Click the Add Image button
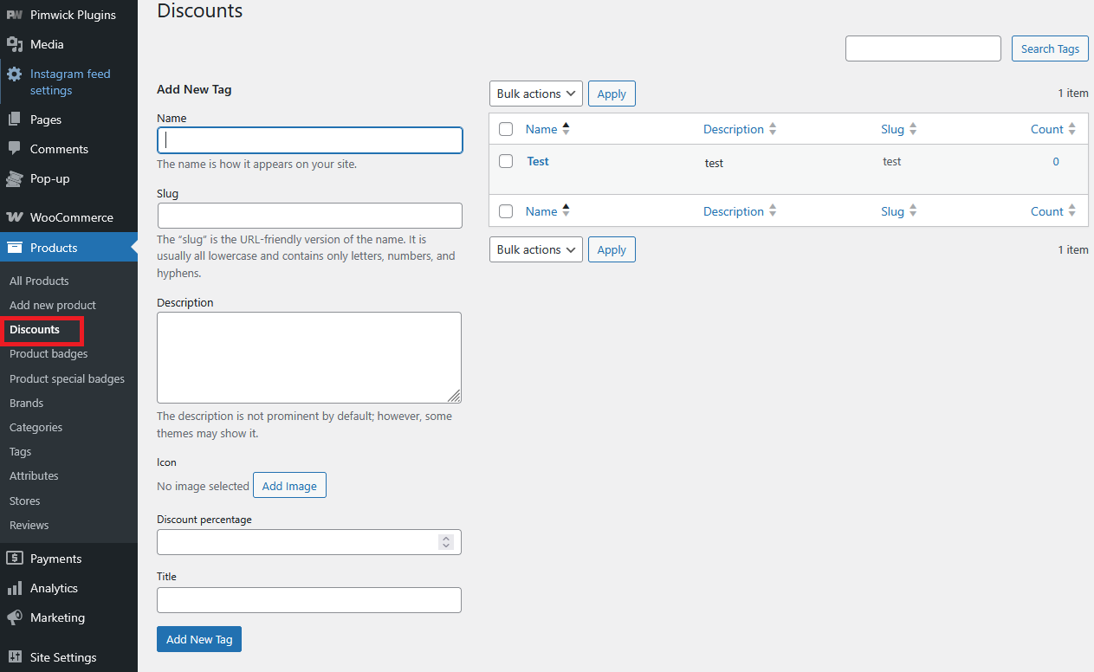Viewport: 1094px width, 672px height. (x=289, y=486)
